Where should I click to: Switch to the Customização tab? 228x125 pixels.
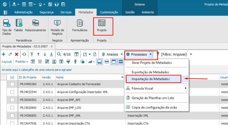(x=109, y=12)
